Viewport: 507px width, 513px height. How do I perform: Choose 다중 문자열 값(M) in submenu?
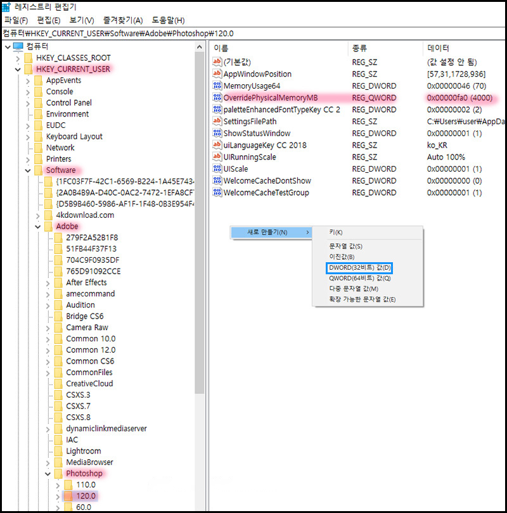pos(354,289)
